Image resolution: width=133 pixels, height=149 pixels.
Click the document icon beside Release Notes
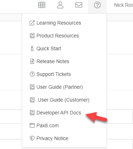[x=32, y=61]
